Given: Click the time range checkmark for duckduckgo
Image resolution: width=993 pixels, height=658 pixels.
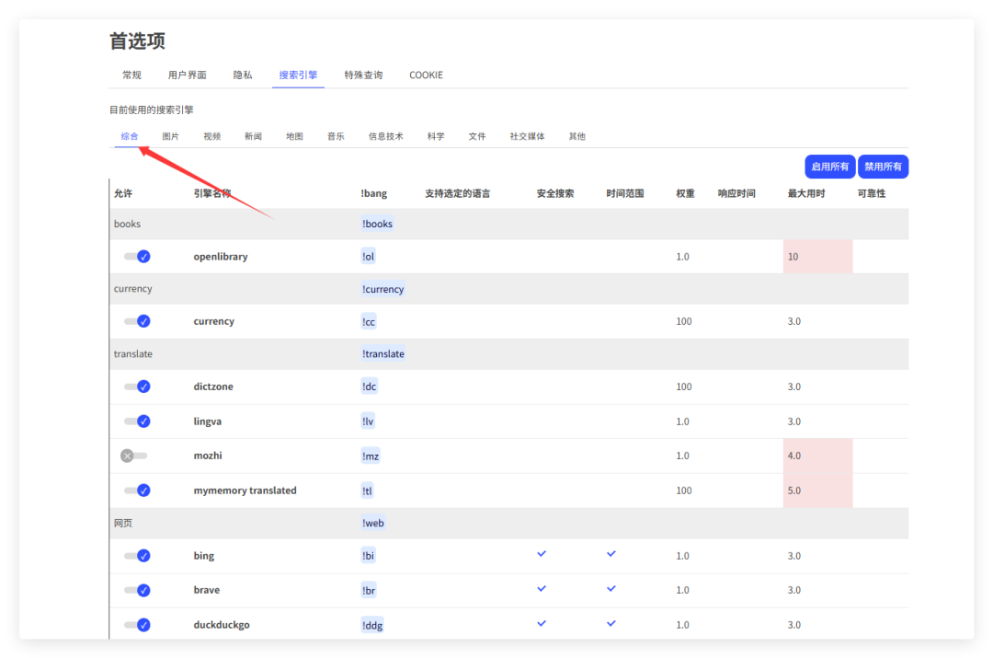Looking at the screenshot, I should [x=611, y=624].
